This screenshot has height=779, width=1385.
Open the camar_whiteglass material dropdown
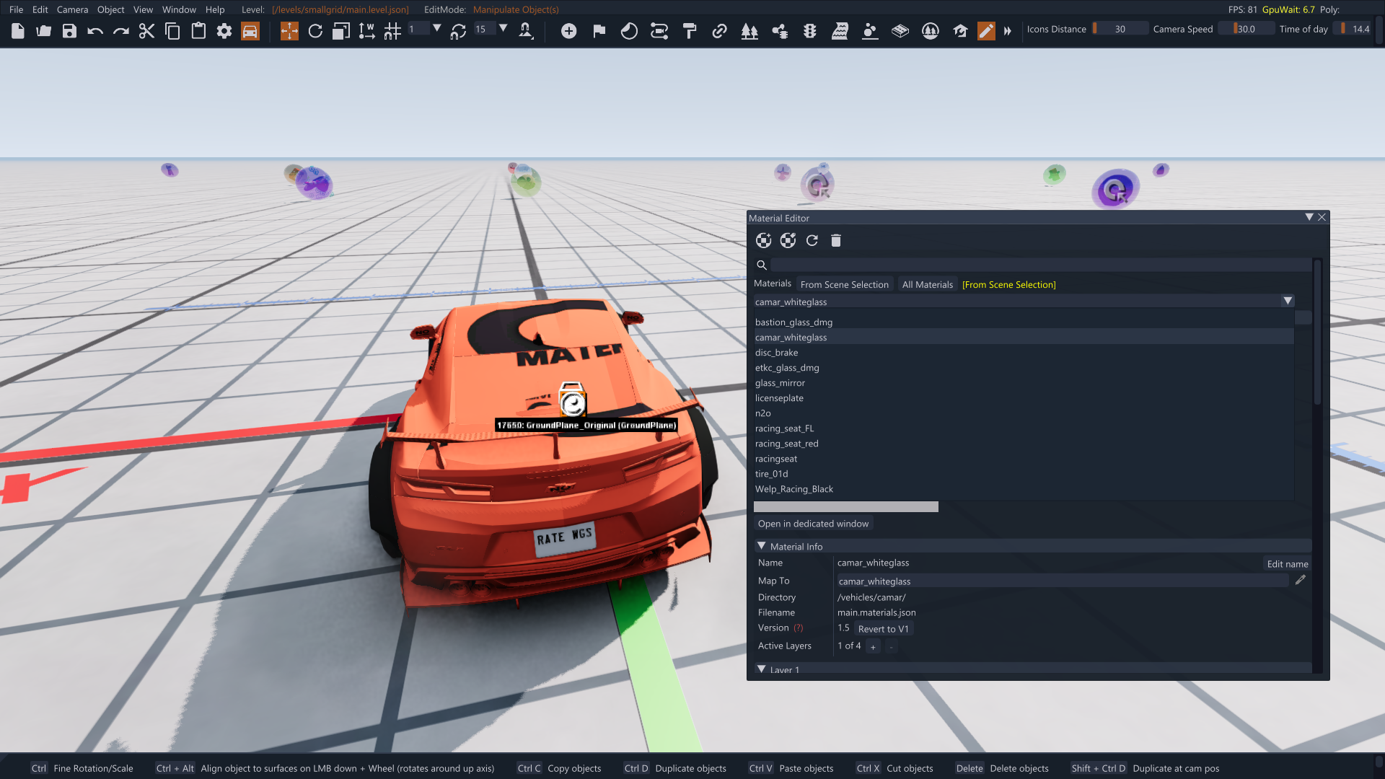tap(1024, 302)
